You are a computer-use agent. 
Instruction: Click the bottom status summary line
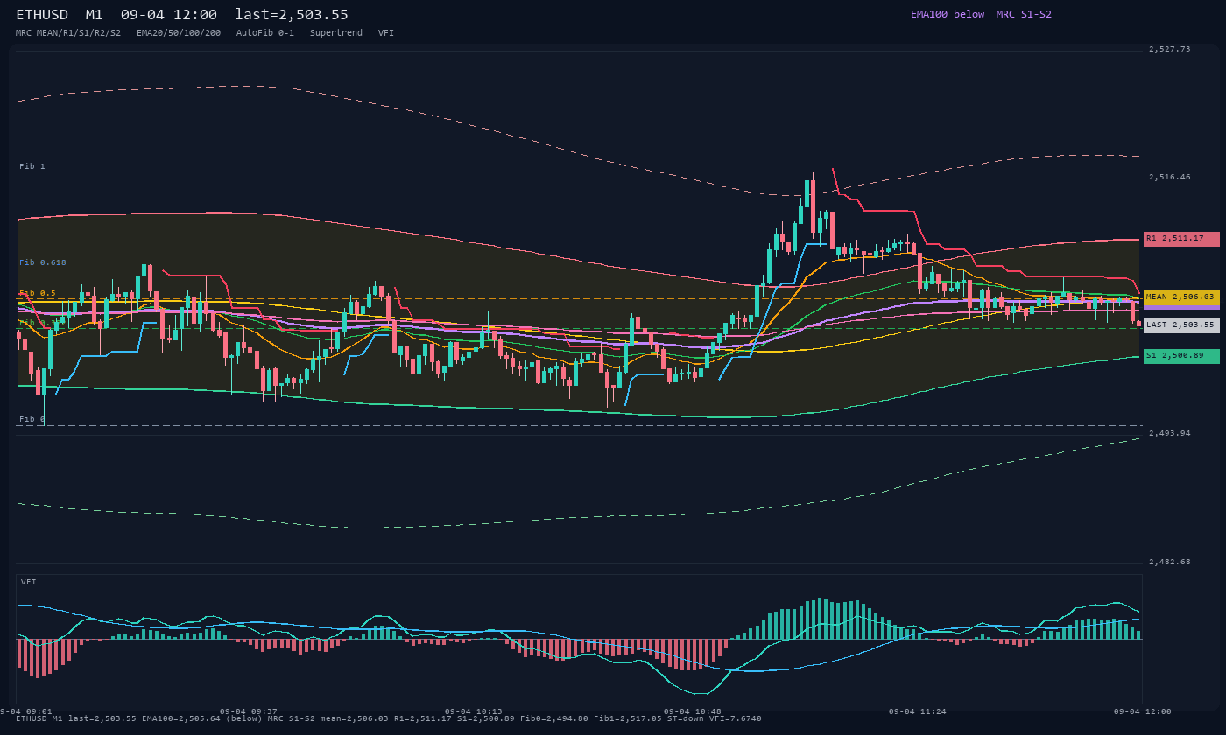(389, 718)
